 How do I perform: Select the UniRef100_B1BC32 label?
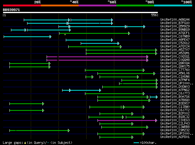click(x=175, y=117)
